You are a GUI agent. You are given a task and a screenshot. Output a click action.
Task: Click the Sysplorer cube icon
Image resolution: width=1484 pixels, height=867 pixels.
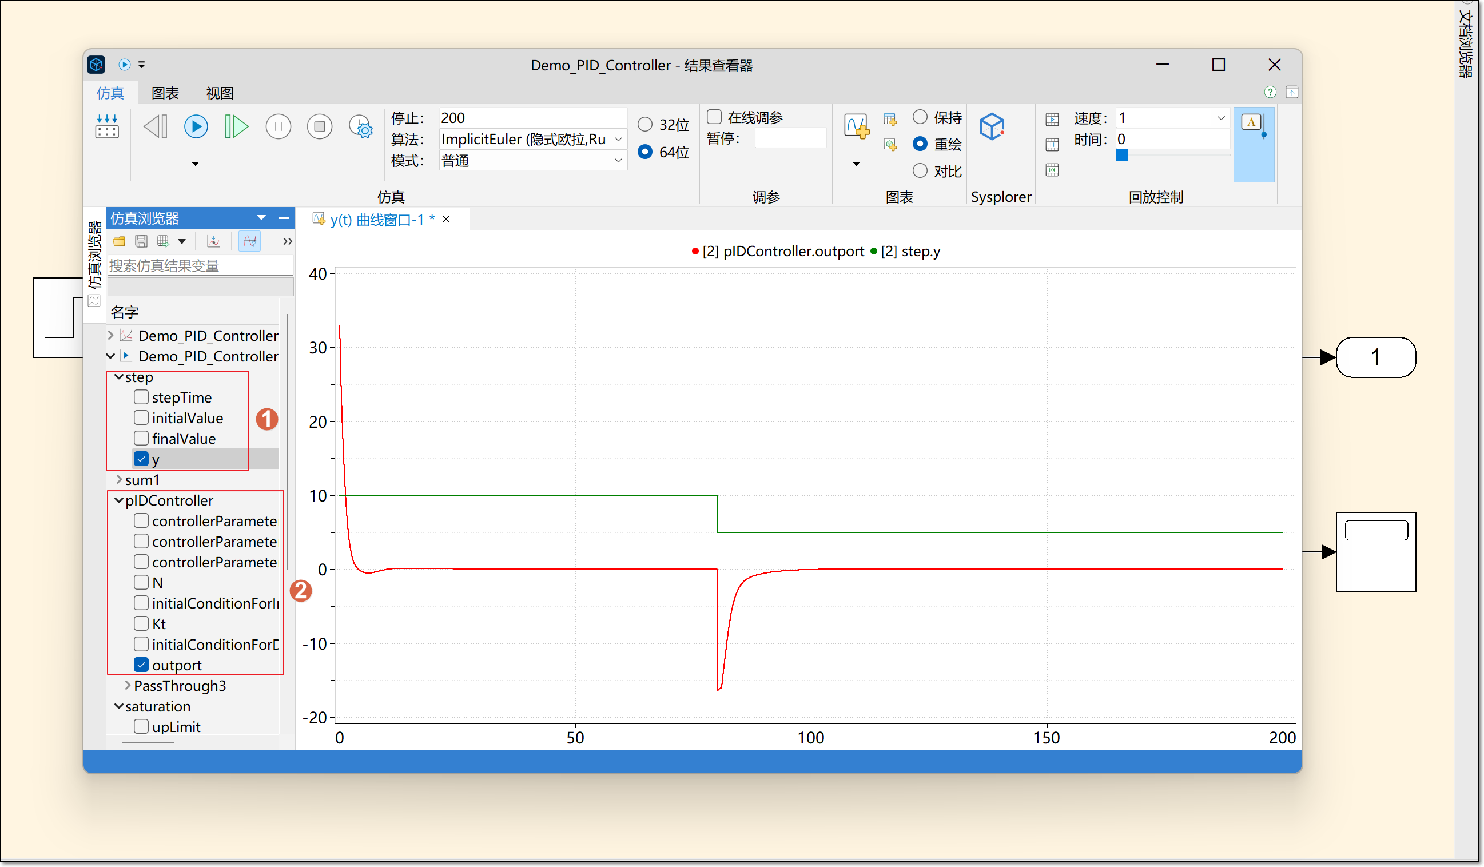pos(992,126)
